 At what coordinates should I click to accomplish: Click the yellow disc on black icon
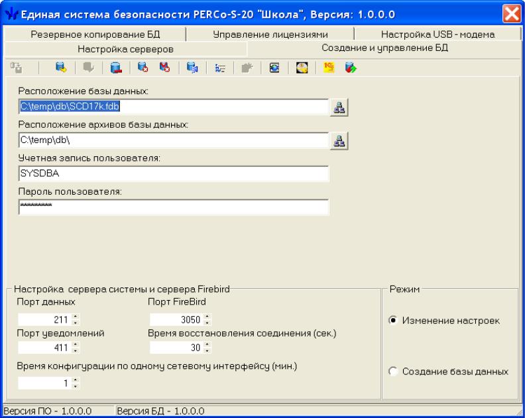(302, 68)
